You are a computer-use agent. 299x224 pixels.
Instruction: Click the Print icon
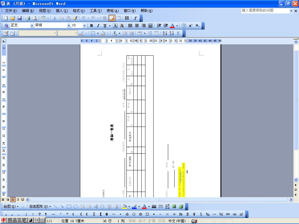click(28, 18)
